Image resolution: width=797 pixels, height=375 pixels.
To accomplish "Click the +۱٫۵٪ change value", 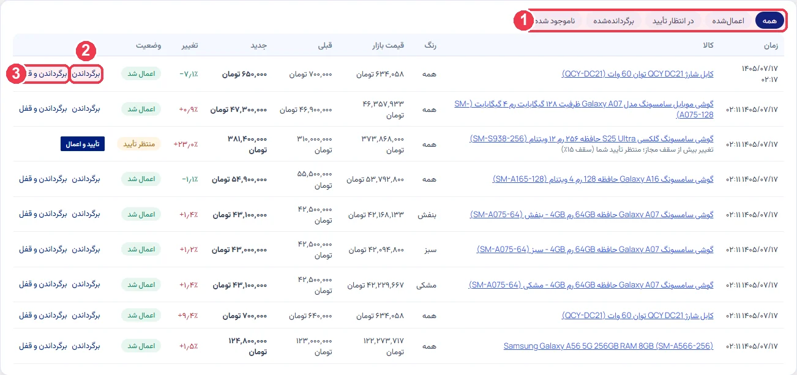I will point(189,346).
